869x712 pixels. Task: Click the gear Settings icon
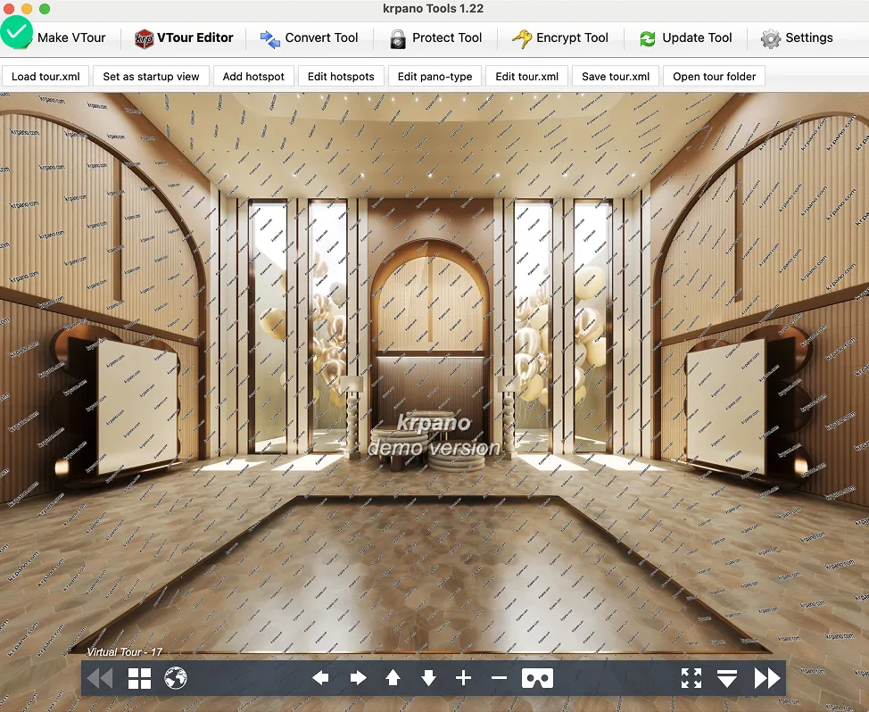pyautogui.click(x=770, y=38)
